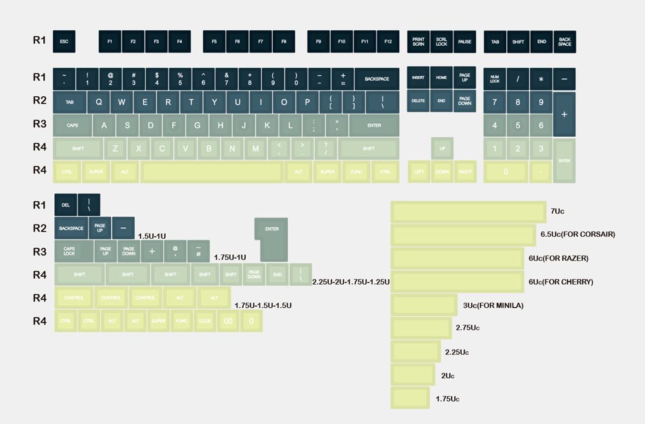This screenshot has width=645, height=424.
Task: Click the RIGHT arrow keycap
Action: tap(464, 172)
